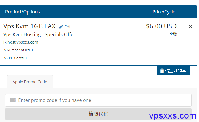Select the ikihost.vpsxxs.com hostname text
Viewport: 199px width, 122px height.
[21, 42]
